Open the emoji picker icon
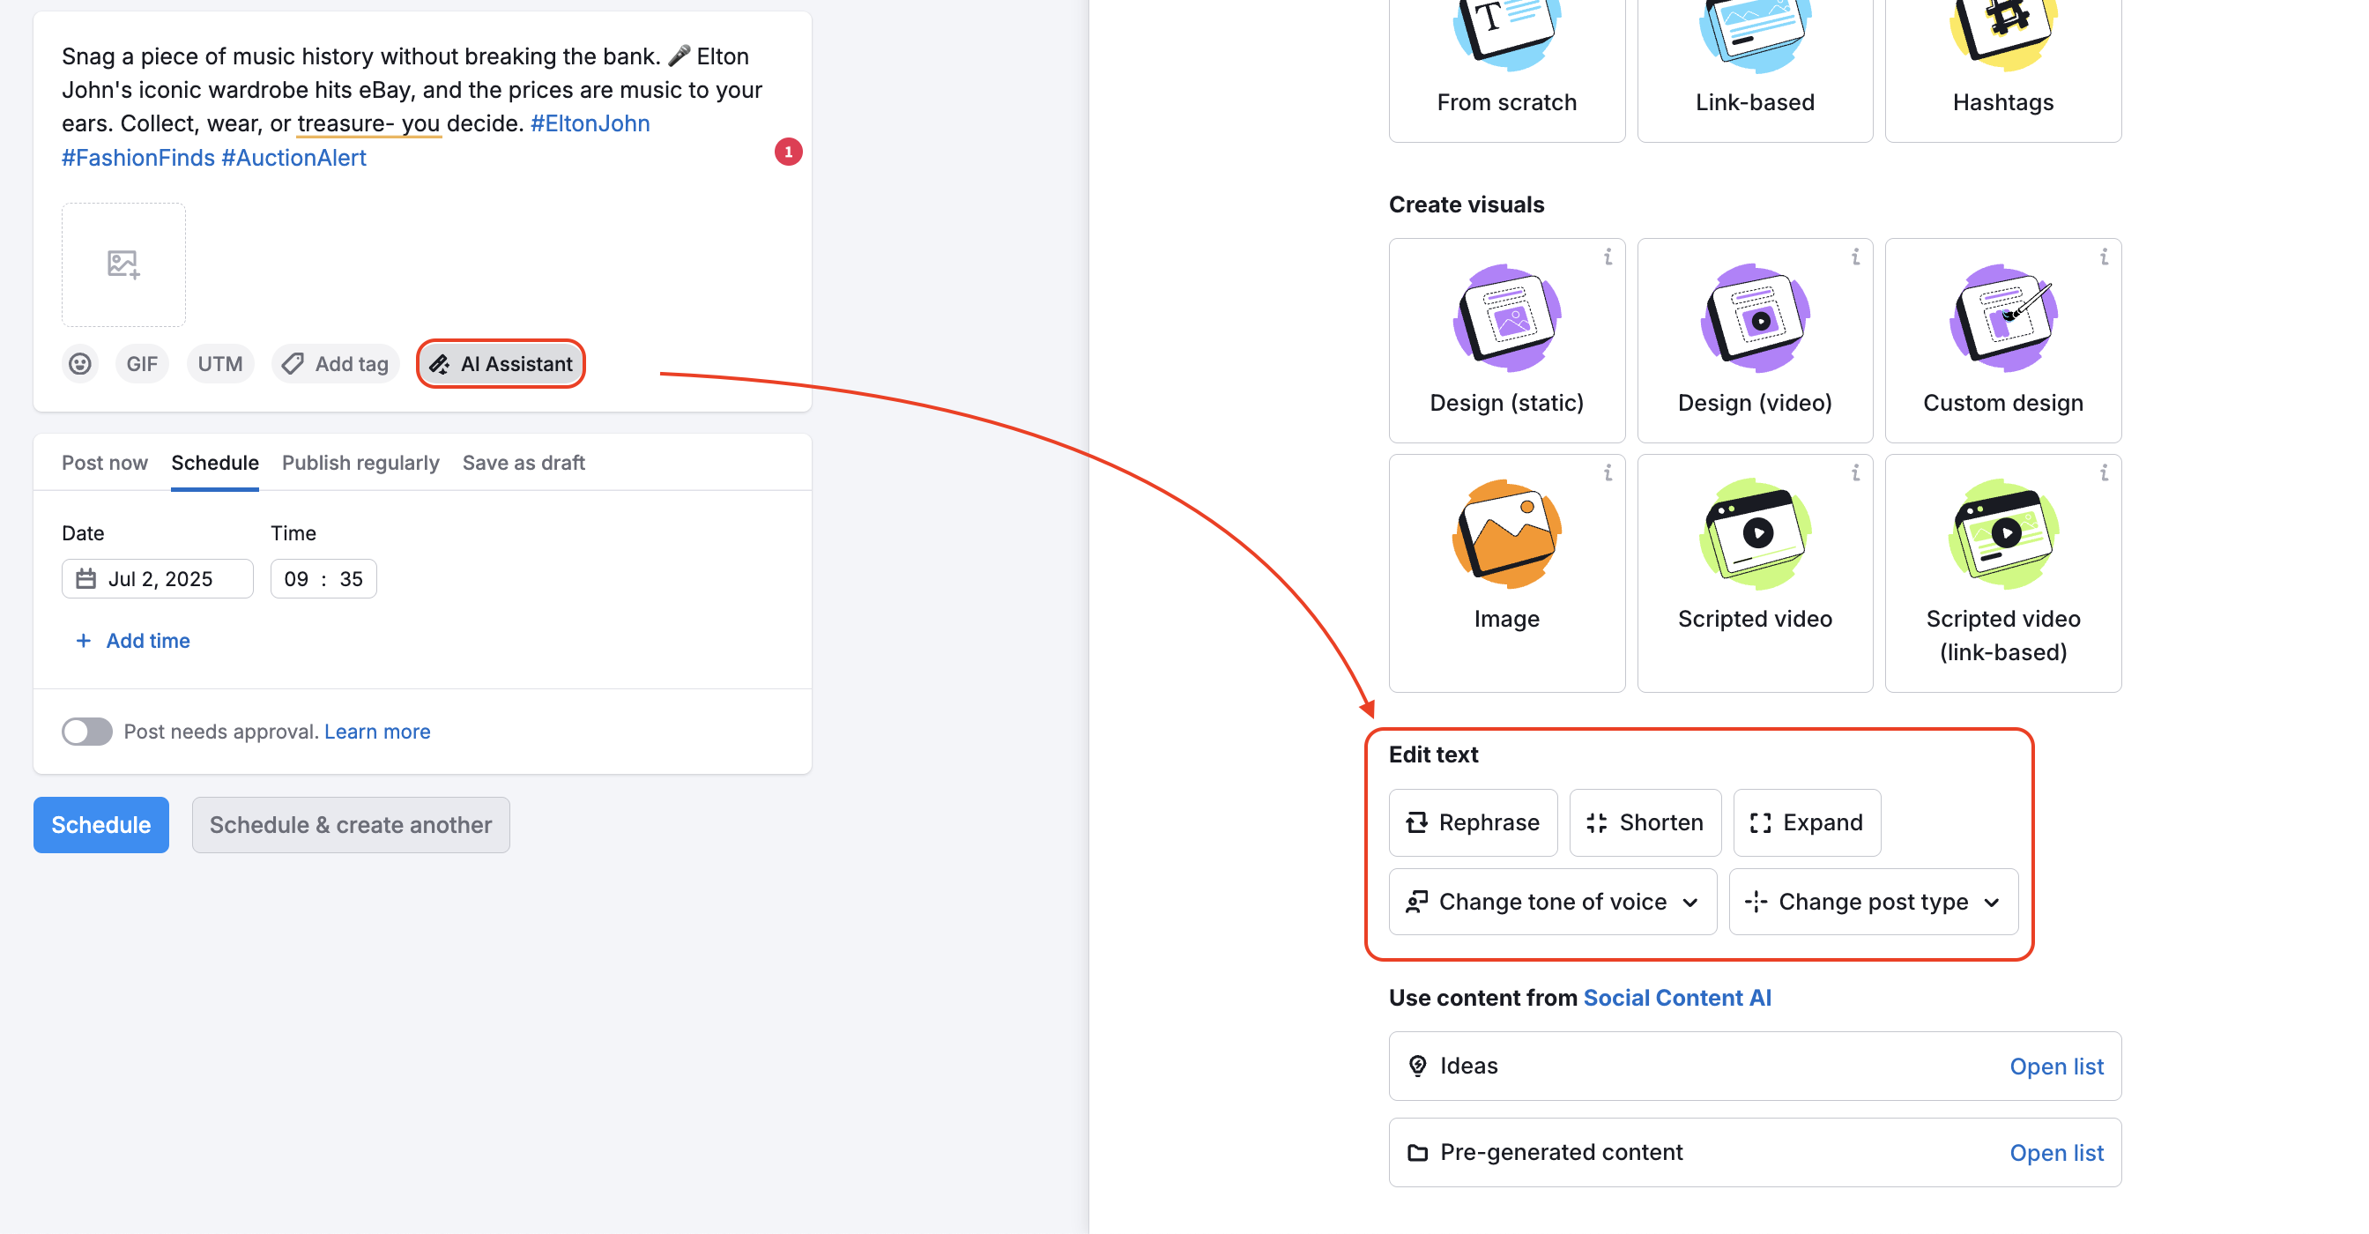Viewport: 2369px width, 1234px height. pyautogui.click(x=80, y=364)
